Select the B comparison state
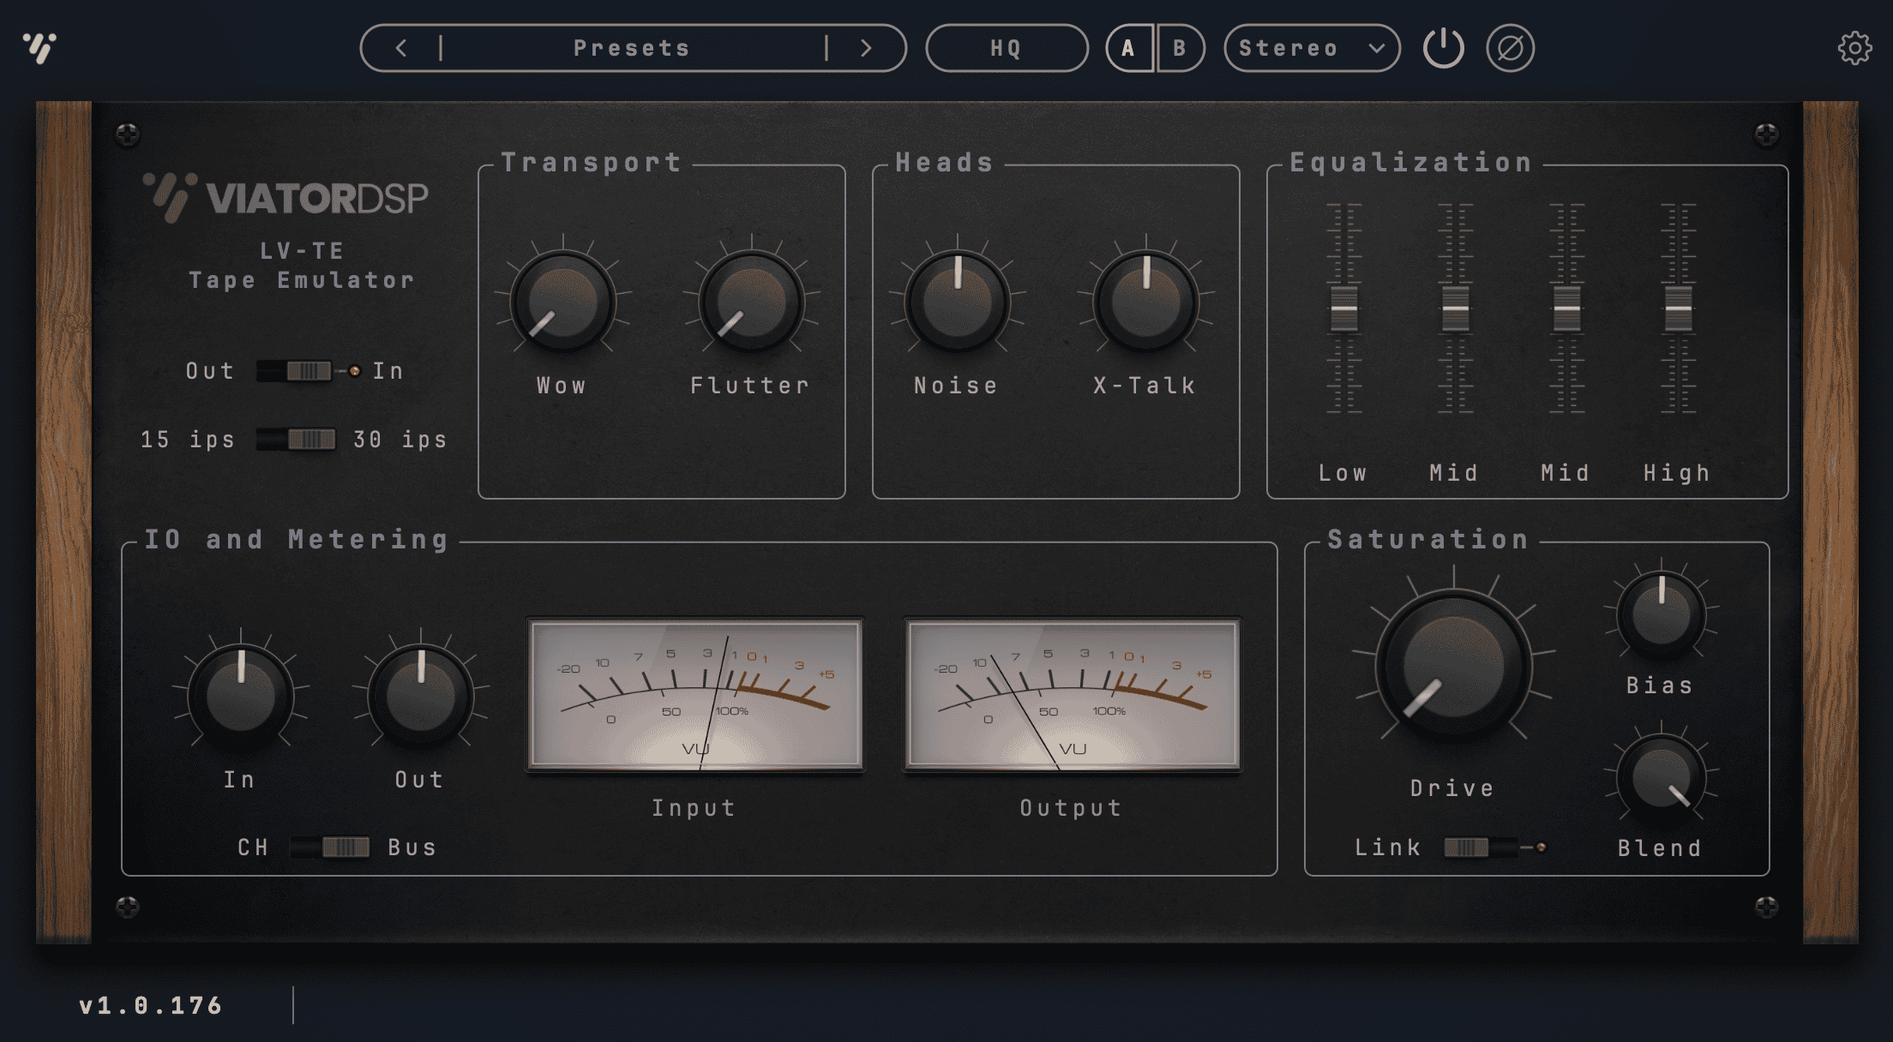This screenshot has width=1893, height=1042. tap(1181, 48)
